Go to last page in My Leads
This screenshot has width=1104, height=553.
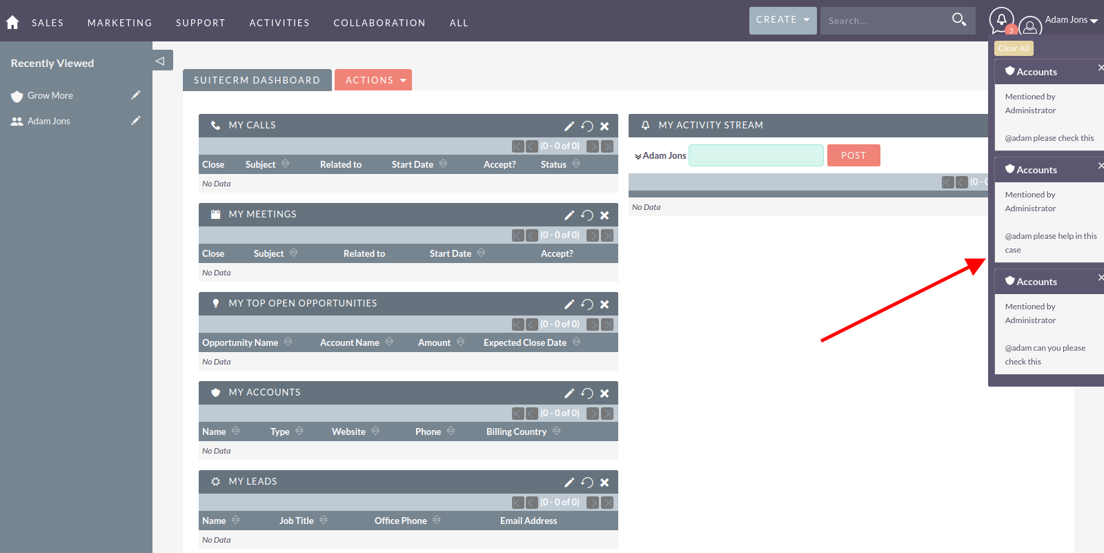(607, 503)
